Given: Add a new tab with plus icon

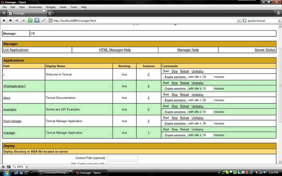Looking at the screenshot, I should point(50,13).
